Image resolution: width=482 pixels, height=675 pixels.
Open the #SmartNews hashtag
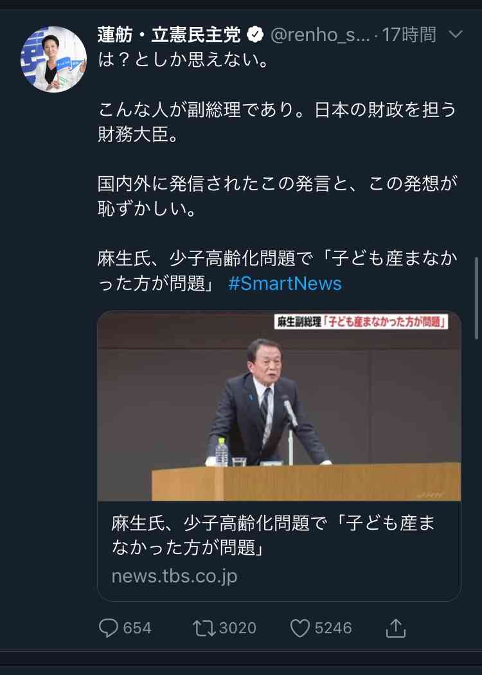285,283
